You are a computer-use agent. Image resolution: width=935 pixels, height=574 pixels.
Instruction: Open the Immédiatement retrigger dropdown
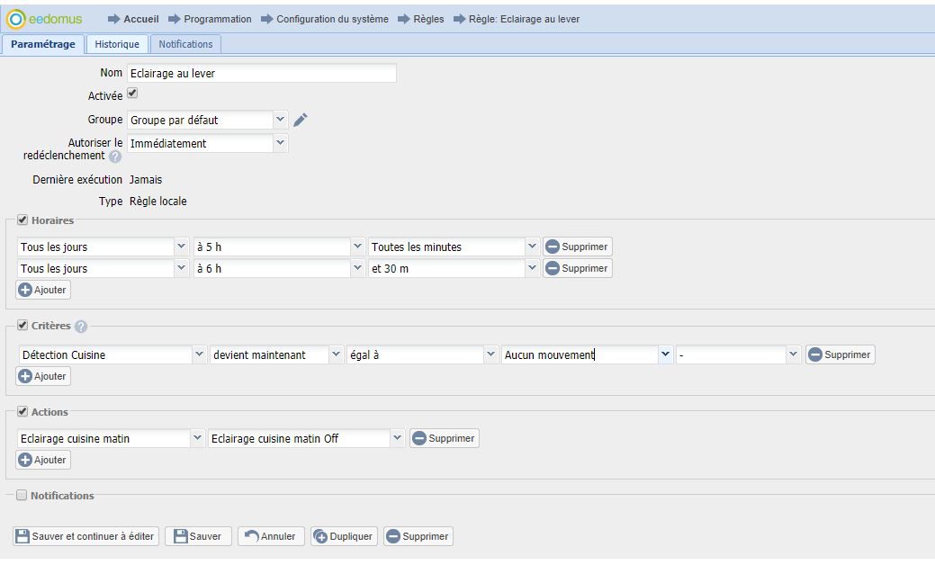(x=280, y=143)
